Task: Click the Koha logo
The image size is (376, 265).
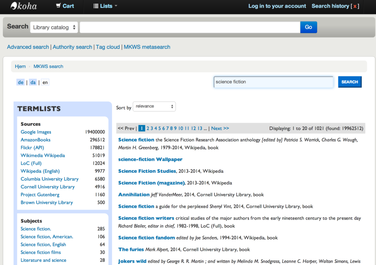Action: (24, 6)
